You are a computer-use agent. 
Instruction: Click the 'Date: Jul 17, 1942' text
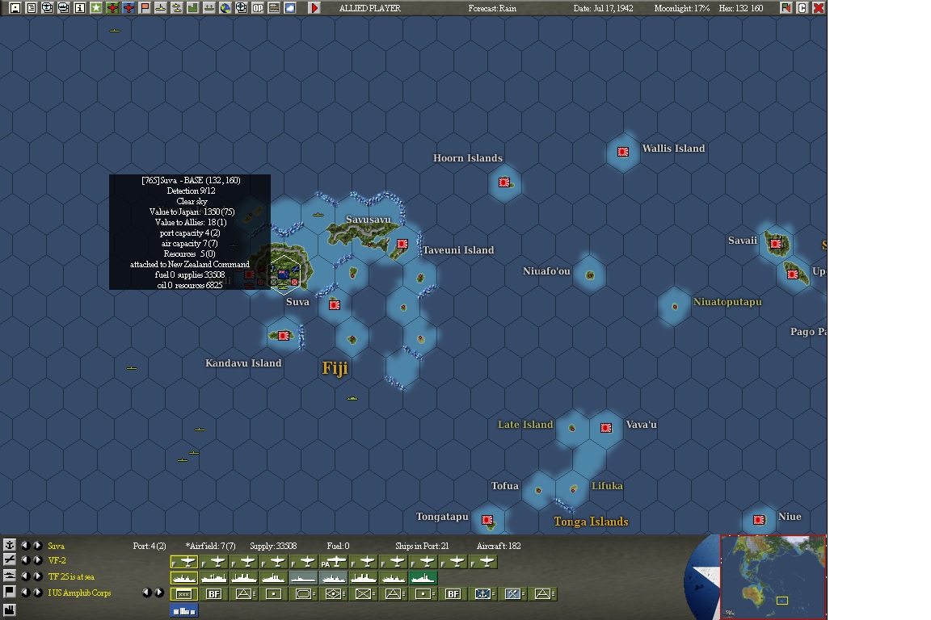click(603, 8)
